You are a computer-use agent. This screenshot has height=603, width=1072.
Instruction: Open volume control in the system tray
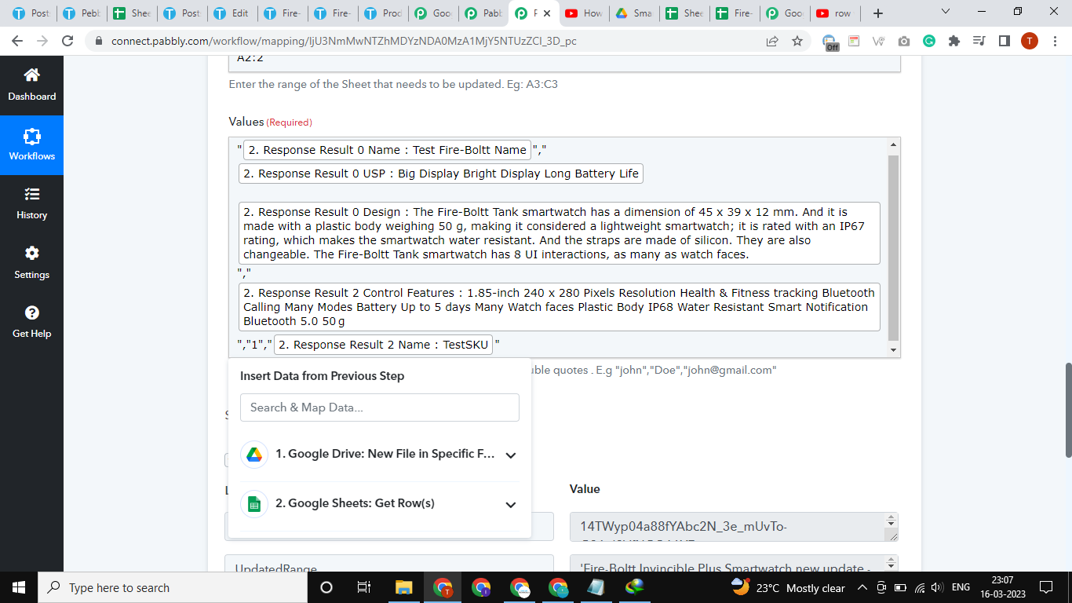click(937, 588)
